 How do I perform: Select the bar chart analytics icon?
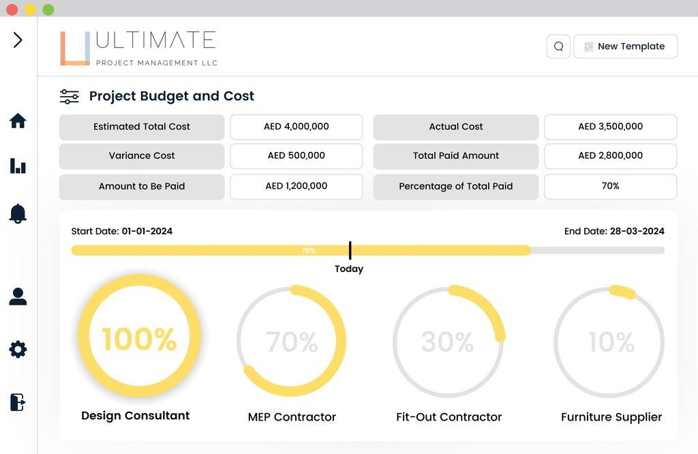[x=18, y=166]
